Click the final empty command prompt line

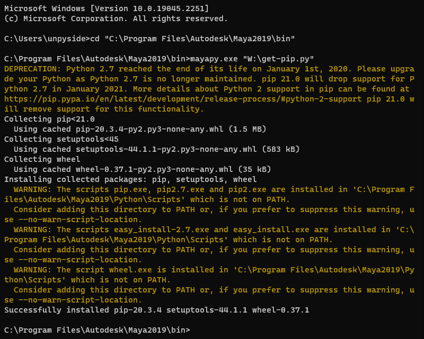pos(96,330)
